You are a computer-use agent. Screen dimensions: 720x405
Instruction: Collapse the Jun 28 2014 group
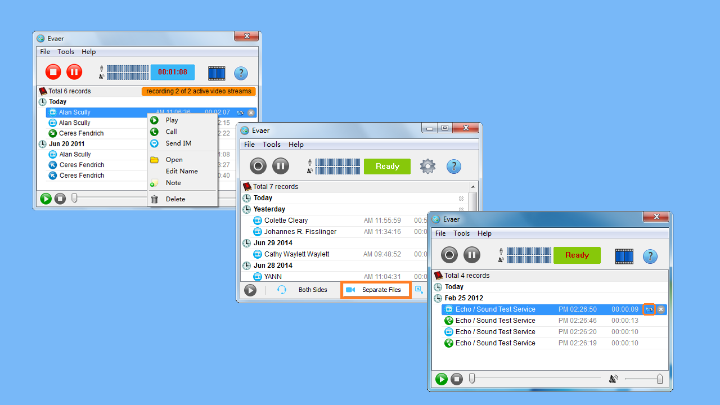(x=246, y=265)
